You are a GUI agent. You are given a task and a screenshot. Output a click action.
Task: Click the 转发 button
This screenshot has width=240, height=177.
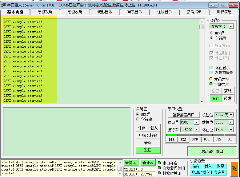tap(228, 98)
